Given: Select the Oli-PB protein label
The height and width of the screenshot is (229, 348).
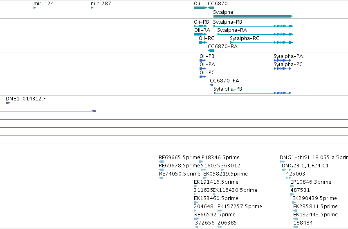Looking at the screenshot, I should point(207,56).
